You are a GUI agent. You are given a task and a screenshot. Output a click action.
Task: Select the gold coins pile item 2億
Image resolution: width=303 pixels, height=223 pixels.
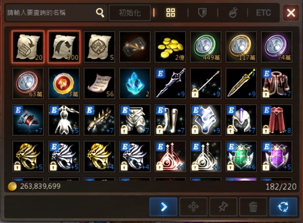[x=170, y=47]
